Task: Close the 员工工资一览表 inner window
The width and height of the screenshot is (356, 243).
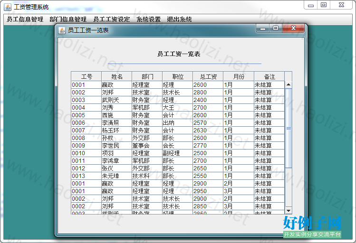Action: coord(293,29)
